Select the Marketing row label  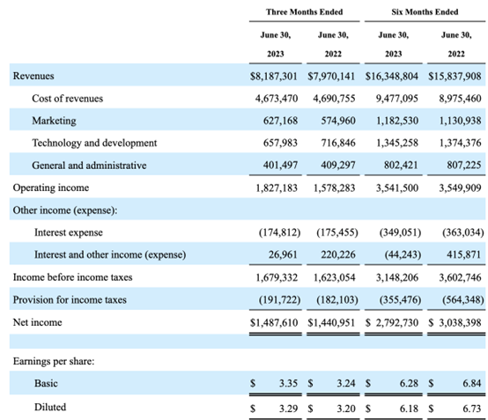coord(54,121)
